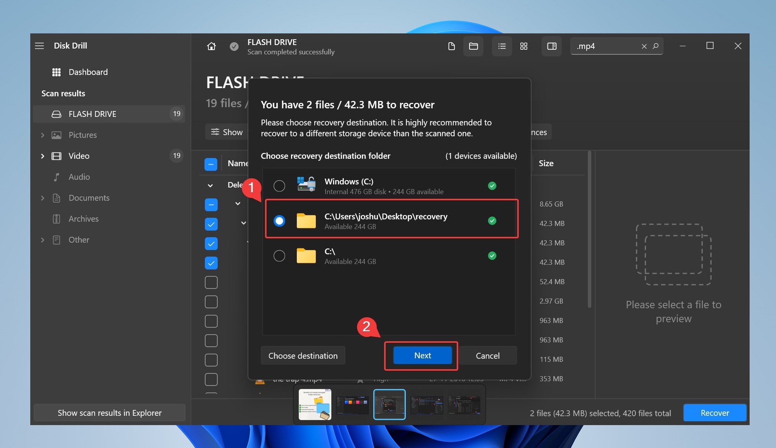776x448 pixels.
Task: Toggle checkbox for deleted files section
Action: point(211,204)
